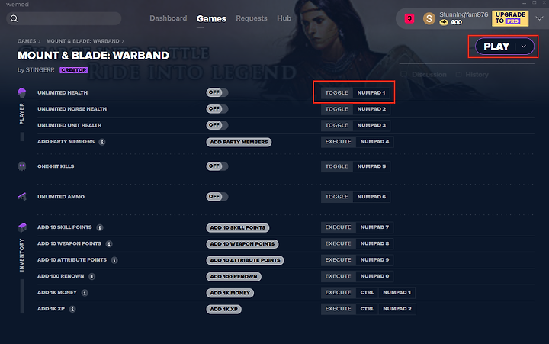Image resolution: width=549 pixels, height=344 pixels.
Task: Change Numpad 2 hotkey for Horse Health
Action: [371, 109]
